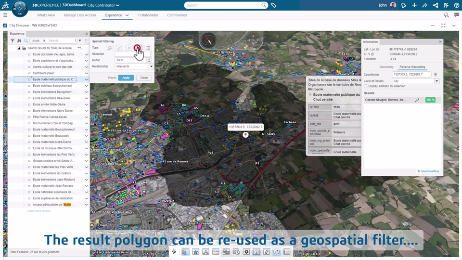
Task: Open the 3DEXPERIENCE compass
Action: [20, 9]
